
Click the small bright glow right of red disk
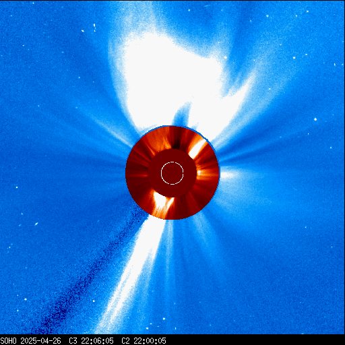click(227, 175)
